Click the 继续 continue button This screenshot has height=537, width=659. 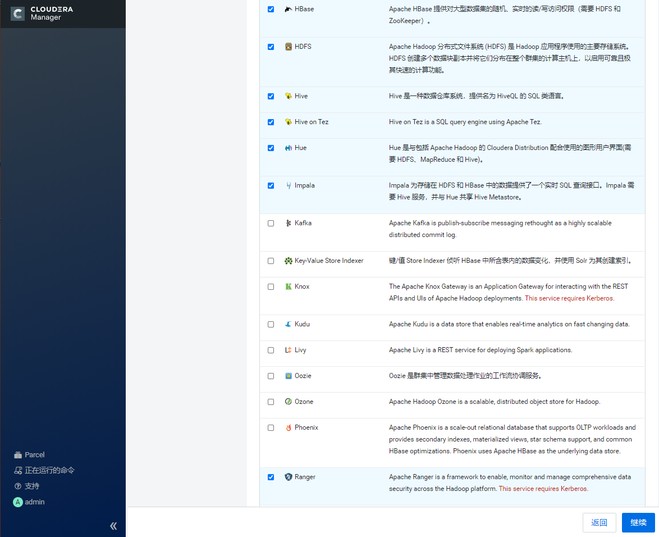[638, 522]
